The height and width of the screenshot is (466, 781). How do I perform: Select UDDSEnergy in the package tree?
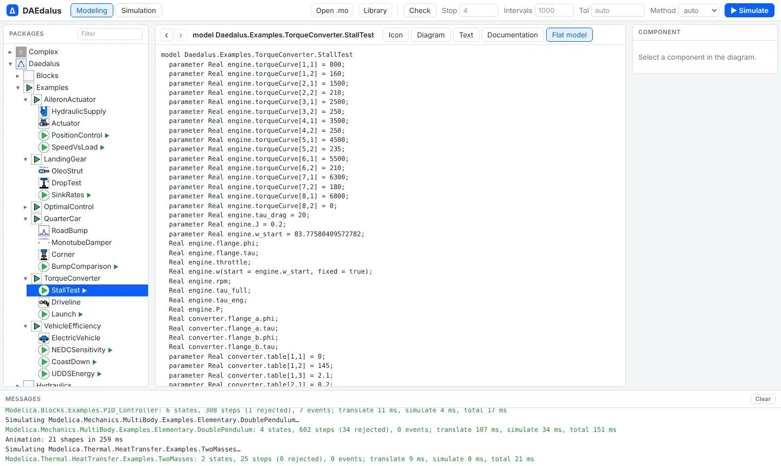pos(73,374)
